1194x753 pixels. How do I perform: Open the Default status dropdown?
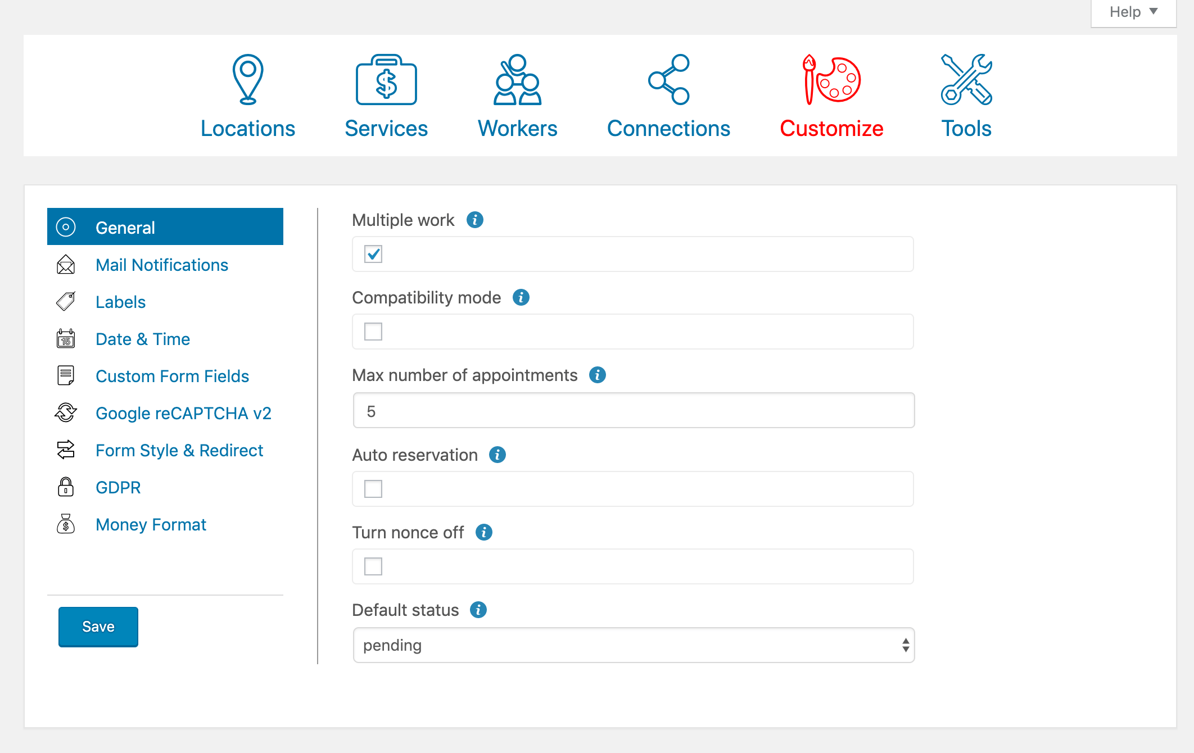(634, 645)
